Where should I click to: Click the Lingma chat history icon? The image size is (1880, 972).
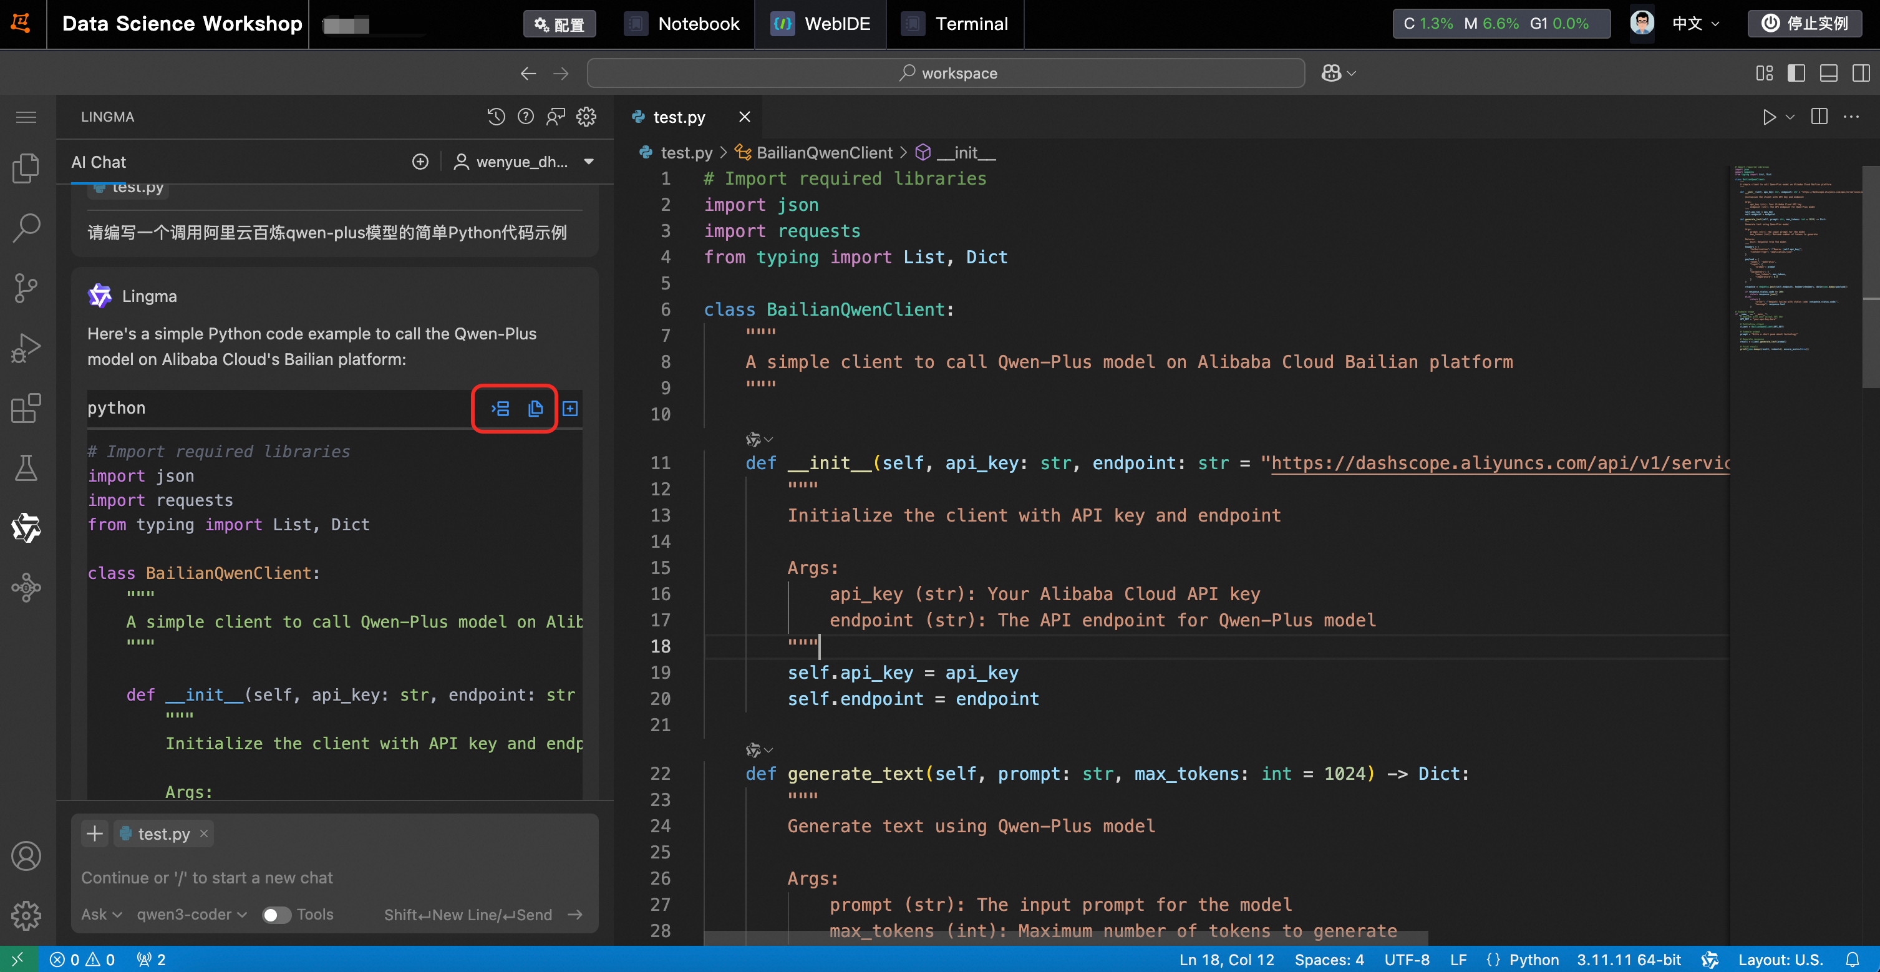coord(495,117)
